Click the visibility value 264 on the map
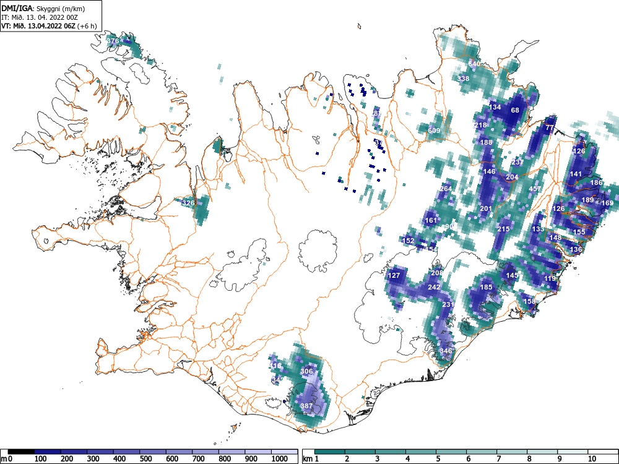 coord(446,189)
